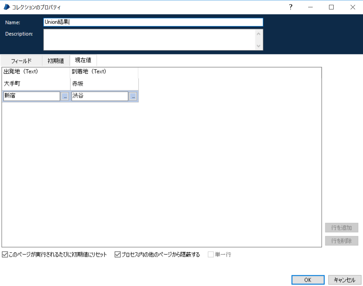The height and width of the screenshot is (286, 363).
Task: Select the 赤坂 cell
Action: 105,84
